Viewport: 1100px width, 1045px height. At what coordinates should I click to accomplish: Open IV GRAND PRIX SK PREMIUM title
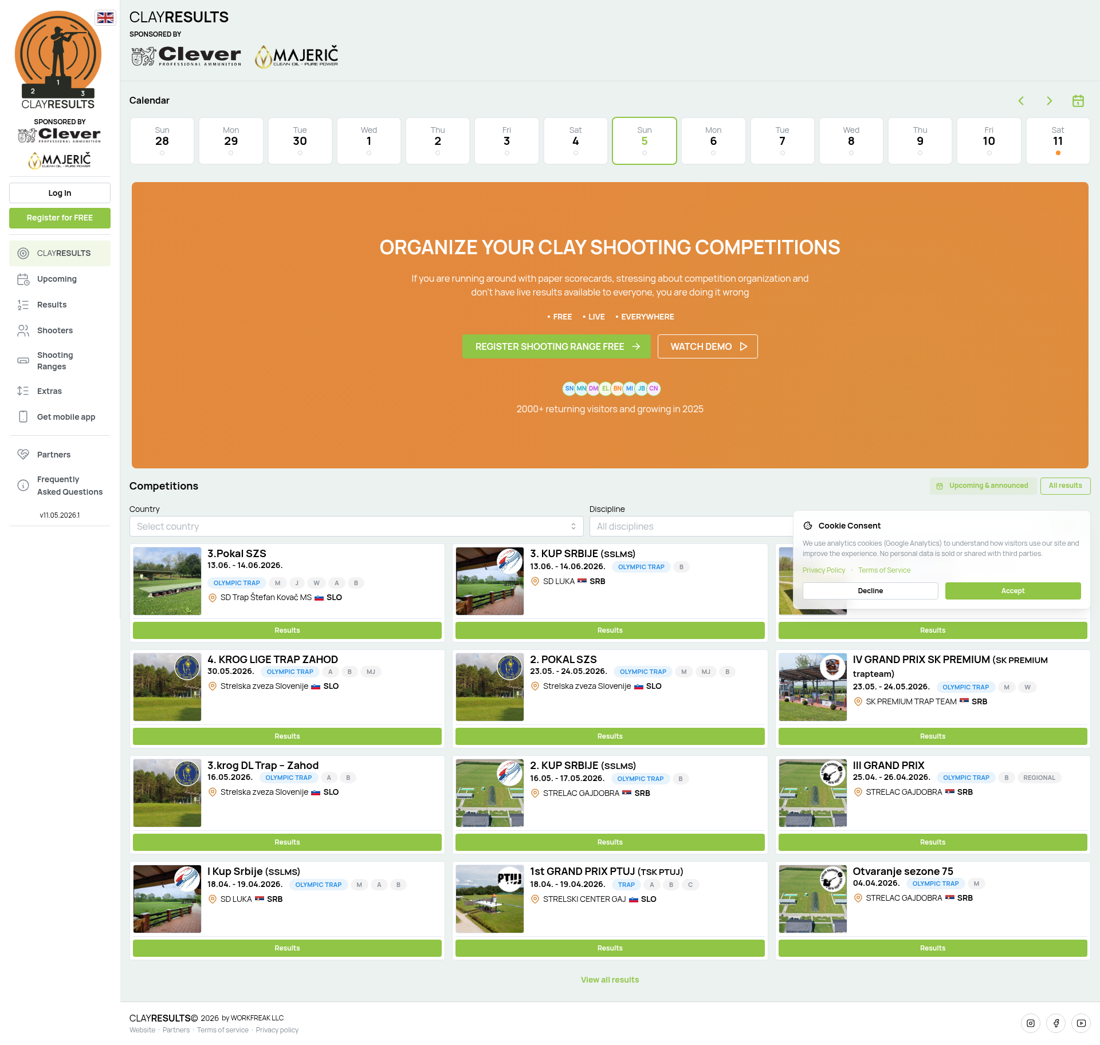[x=950, y=667]
